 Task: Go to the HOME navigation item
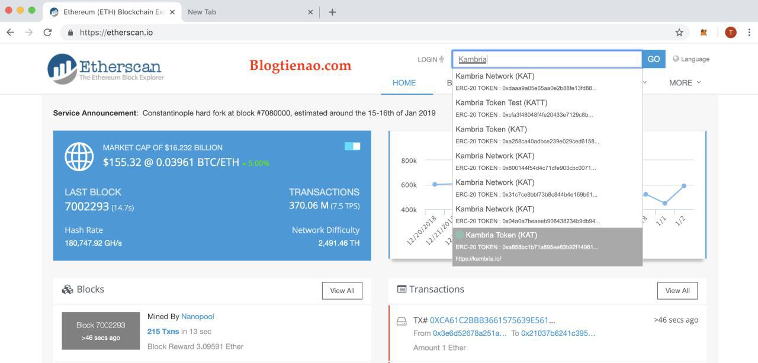point(404,83)
